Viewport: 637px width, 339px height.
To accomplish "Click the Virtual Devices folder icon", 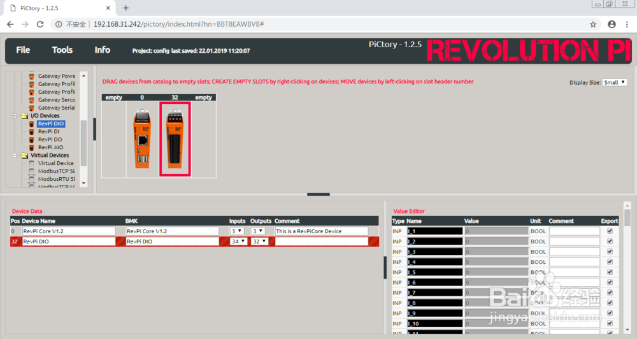I will point(24,155).
